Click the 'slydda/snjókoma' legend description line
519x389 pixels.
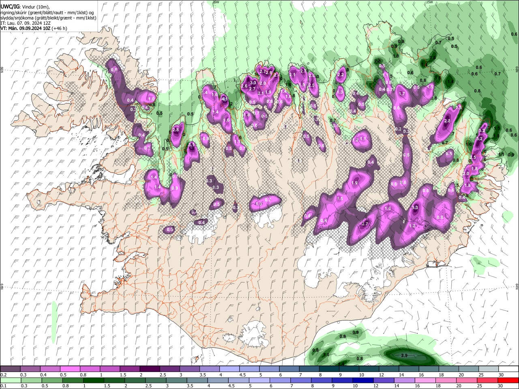(x=48, y=18)
